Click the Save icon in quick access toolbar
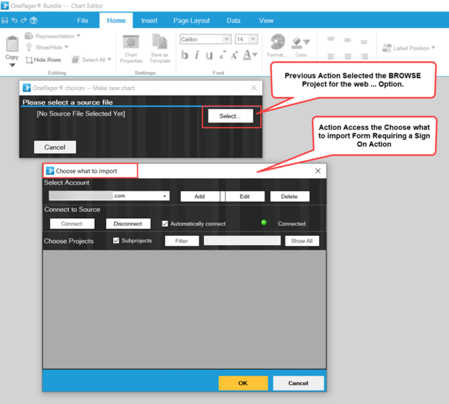 (5, 20)
